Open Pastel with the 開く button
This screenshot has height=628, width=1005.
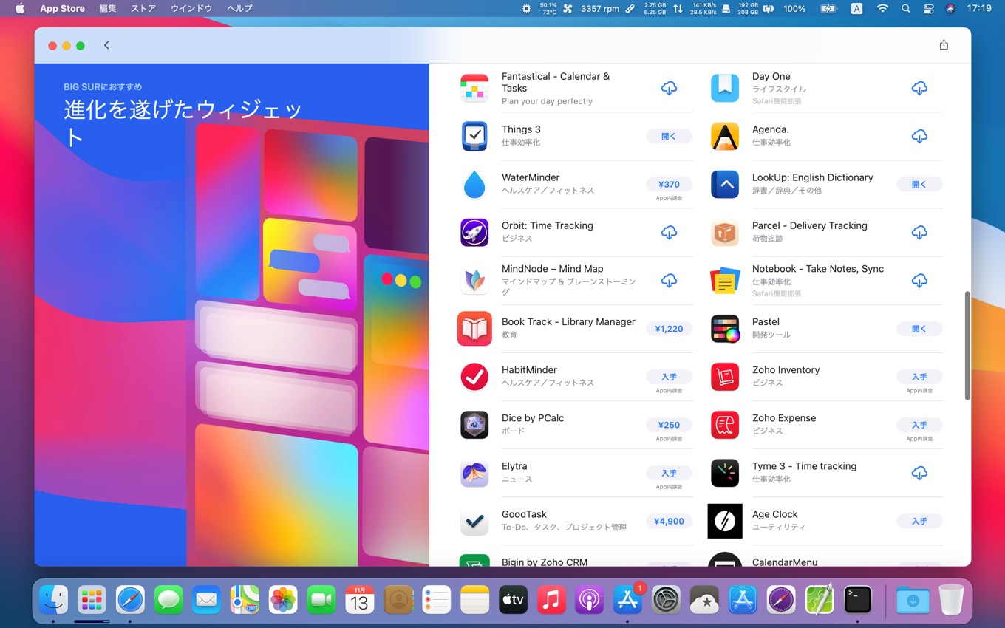(x=919, y=329)
